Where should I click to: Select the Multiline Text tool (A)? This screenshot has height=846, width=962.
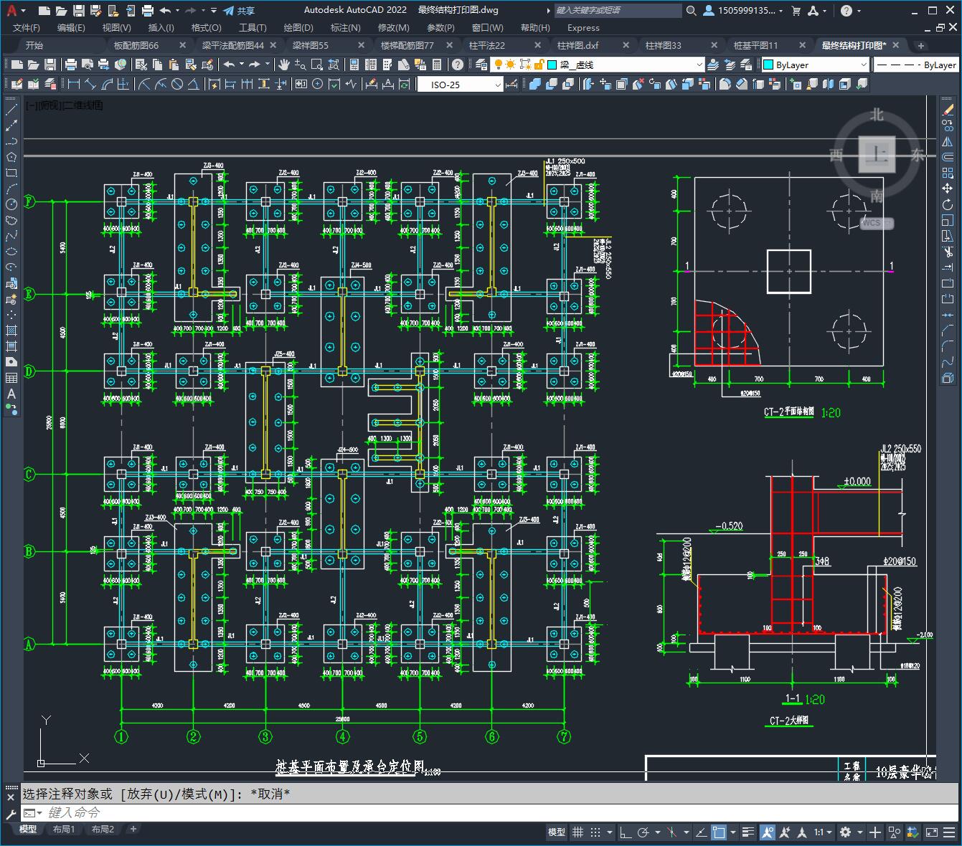pos(11,394)
